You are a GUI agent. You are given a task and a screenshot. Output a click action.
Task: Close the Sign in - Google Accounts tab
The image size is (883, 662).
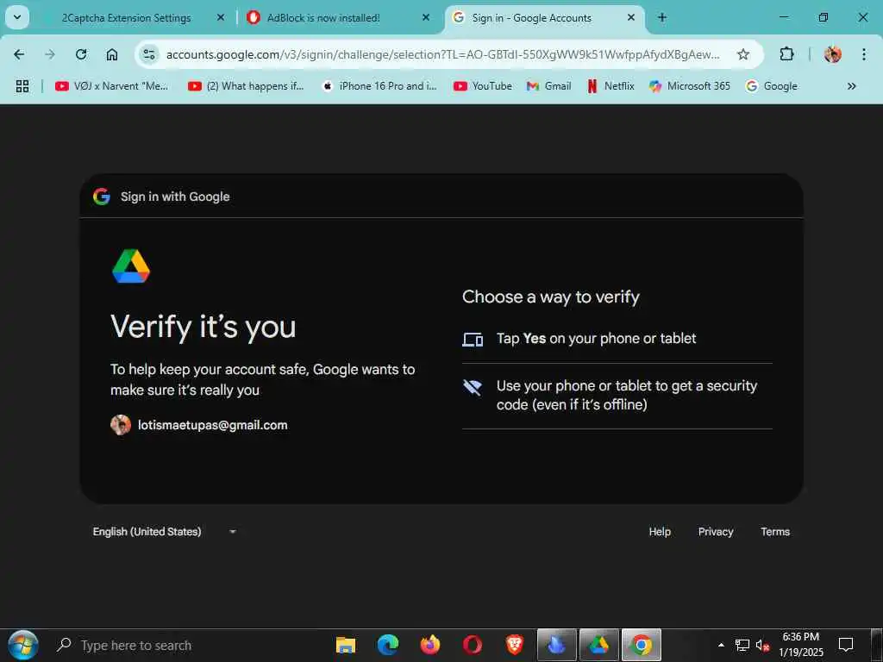pos(631,17)
